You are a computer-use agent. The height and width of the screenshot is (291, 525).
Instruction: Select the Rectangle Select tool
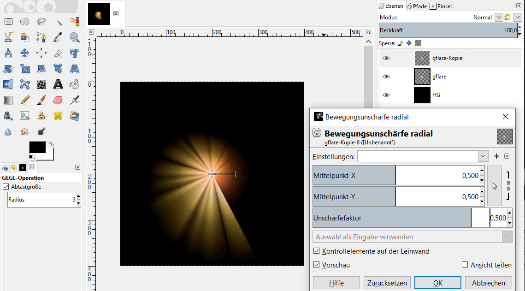[8, 21]
